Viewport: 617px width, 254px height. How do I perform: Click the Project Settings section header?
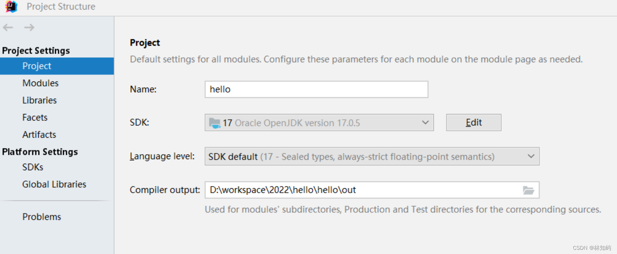point(36,50)
